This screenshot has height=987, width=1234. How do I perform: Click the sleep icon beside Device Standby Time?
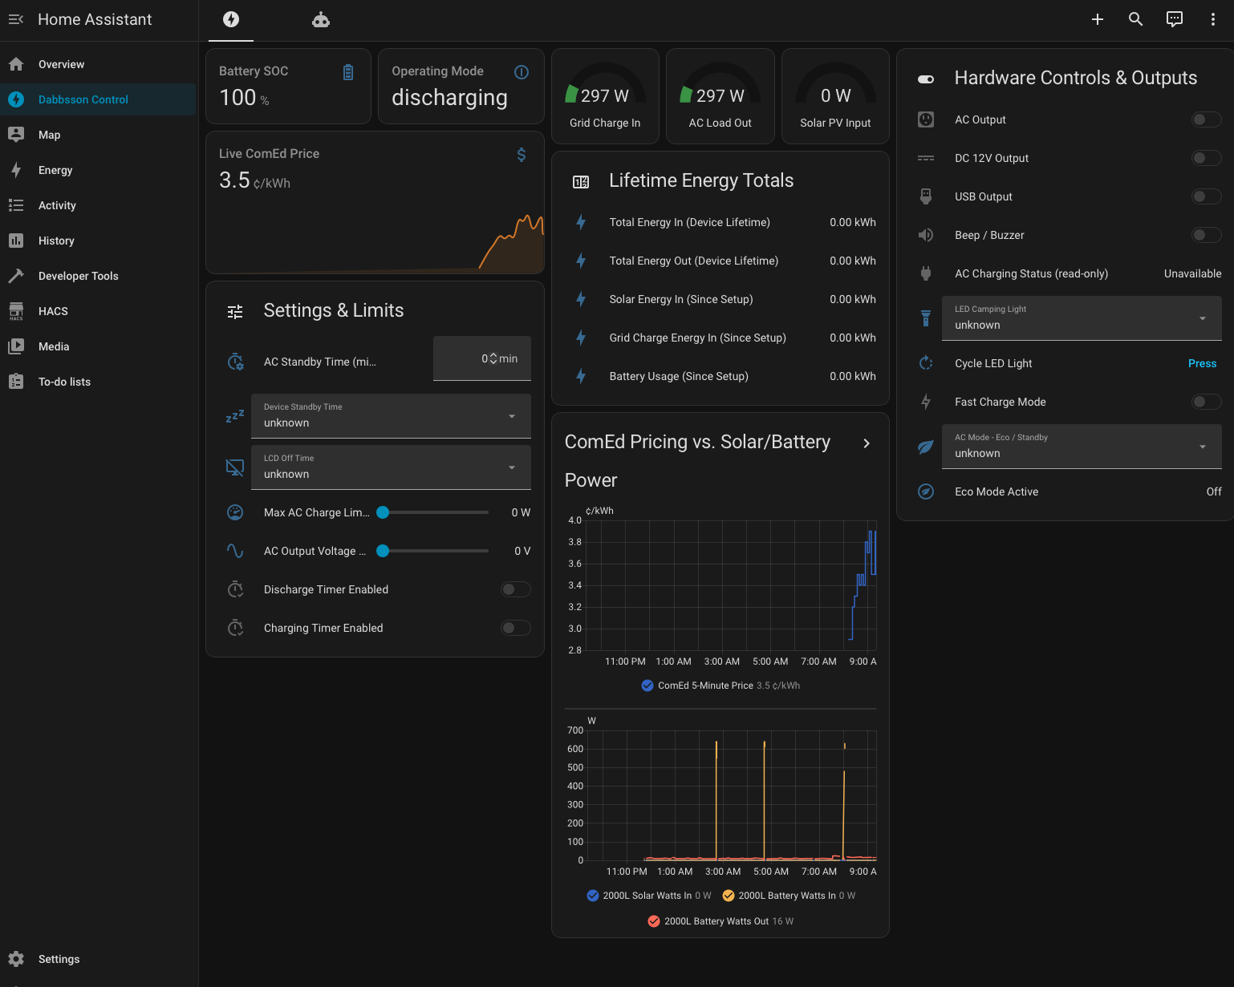pyautogui.click(x=235, y=416)
